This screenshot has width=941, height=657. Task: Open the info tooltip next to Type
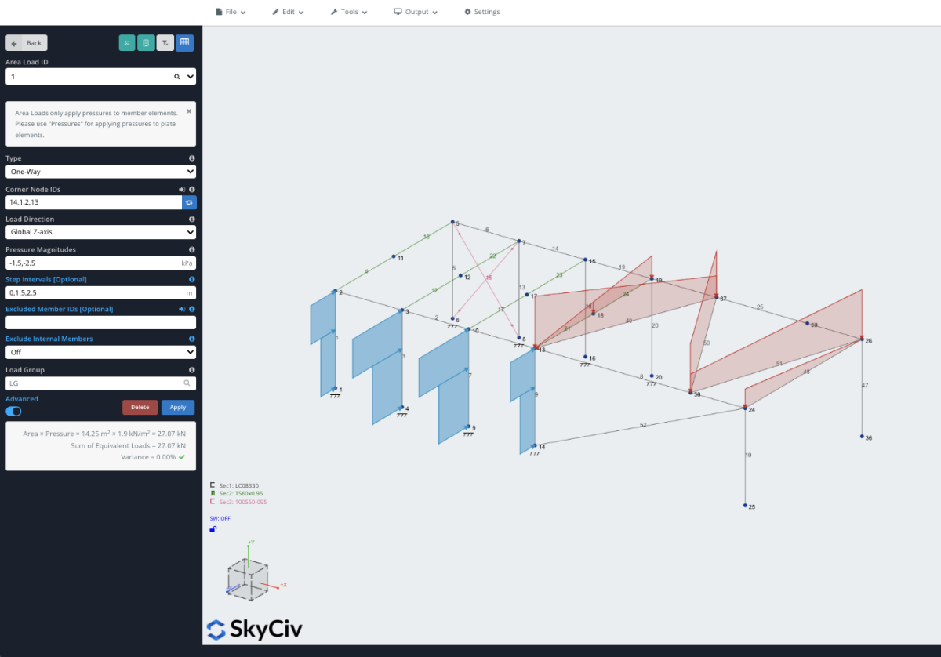click(193, 158)
